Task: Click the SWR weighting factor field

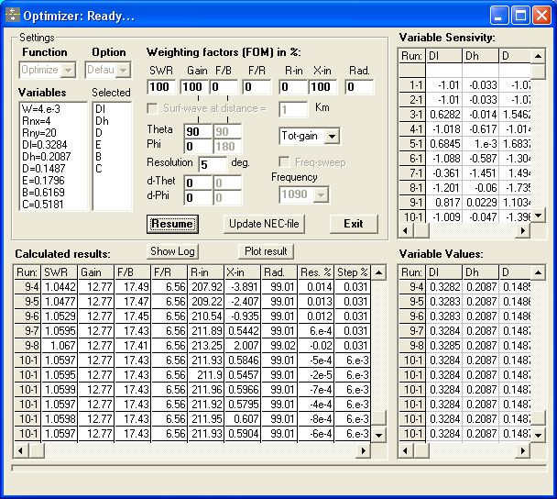Action: [x=161, y=87]
